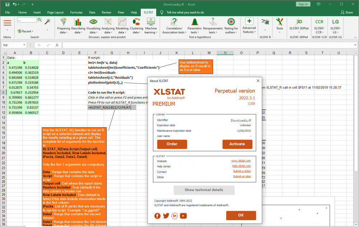
Task: Open the help.xlstat.com link
Action: pyautogui.click(x=241, y=166)
